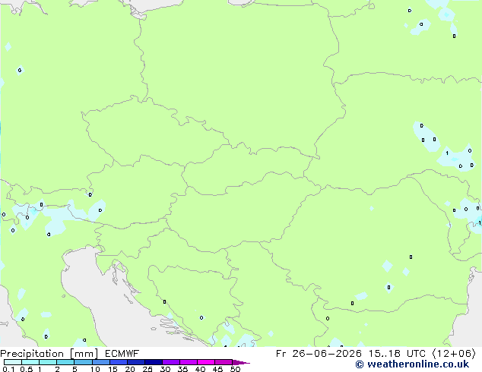Click the '[mm]' unit label
482x372 pixels.
pos(84,354)
